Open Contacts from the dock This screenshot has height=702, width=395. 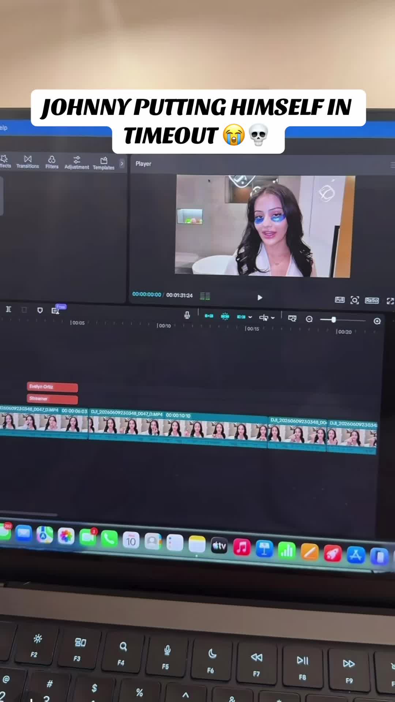153,541
